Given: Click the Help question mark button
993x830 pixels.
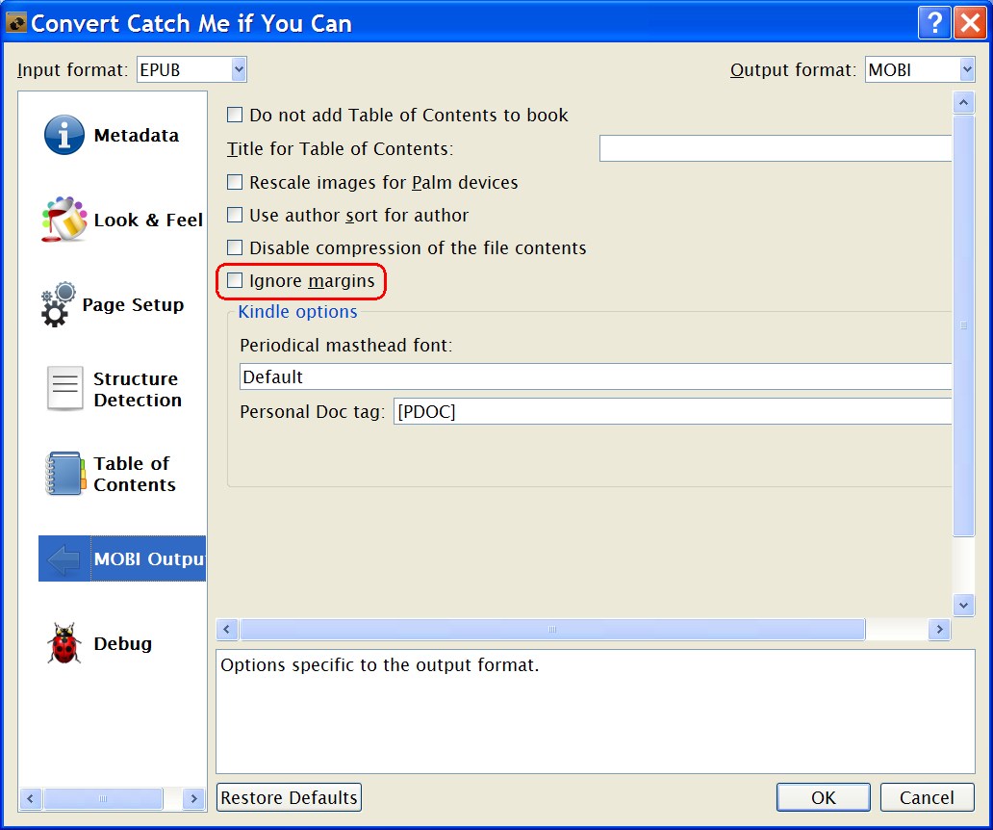Looking at the screenshot, I should pos(934,23).
